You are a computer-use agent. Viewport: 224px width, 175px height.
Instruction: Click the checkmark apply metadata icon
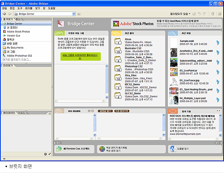pos(50,154)
